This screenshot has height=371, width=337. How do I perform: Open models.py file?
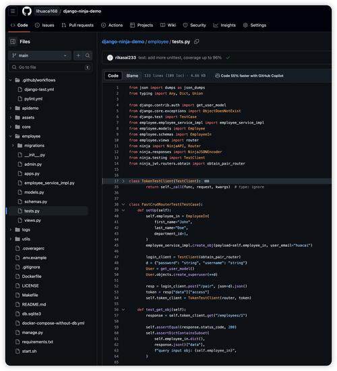pos(34,192)
